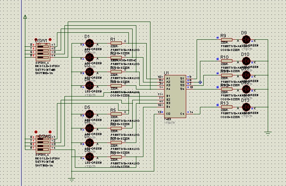This screenshot has height=186, width=286.
Task: Select the D4 LED above D5
Action: (x=89, y=86)
